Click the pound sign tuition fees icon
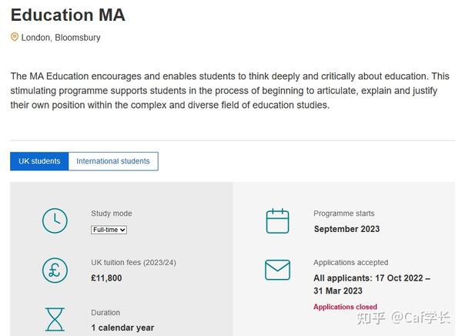This screenshot has width=462, height=336. click(x=55, y=270)
